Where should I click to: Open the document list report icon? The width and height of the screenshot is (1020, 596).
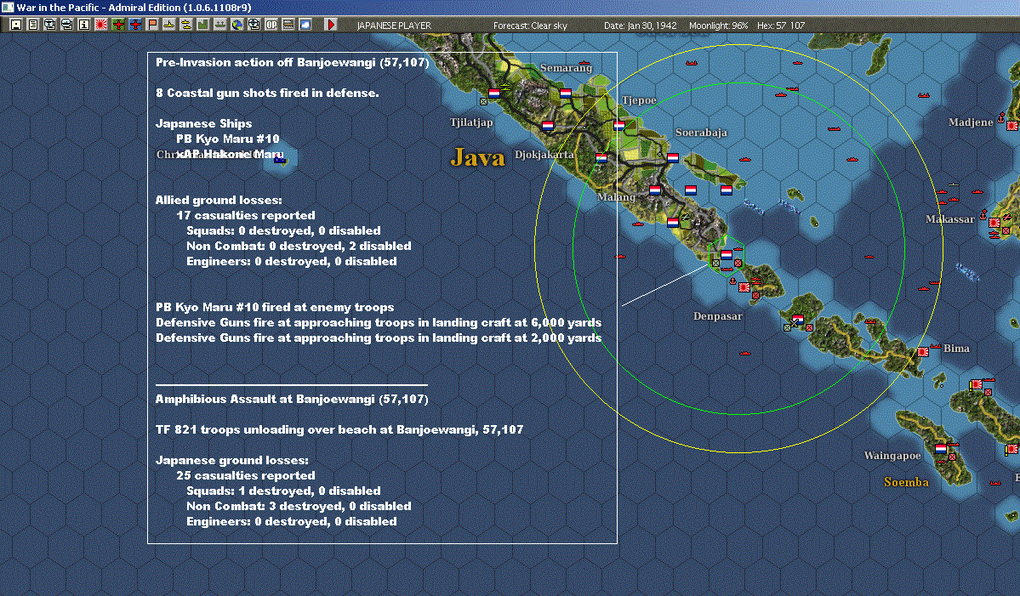[33, 25]
